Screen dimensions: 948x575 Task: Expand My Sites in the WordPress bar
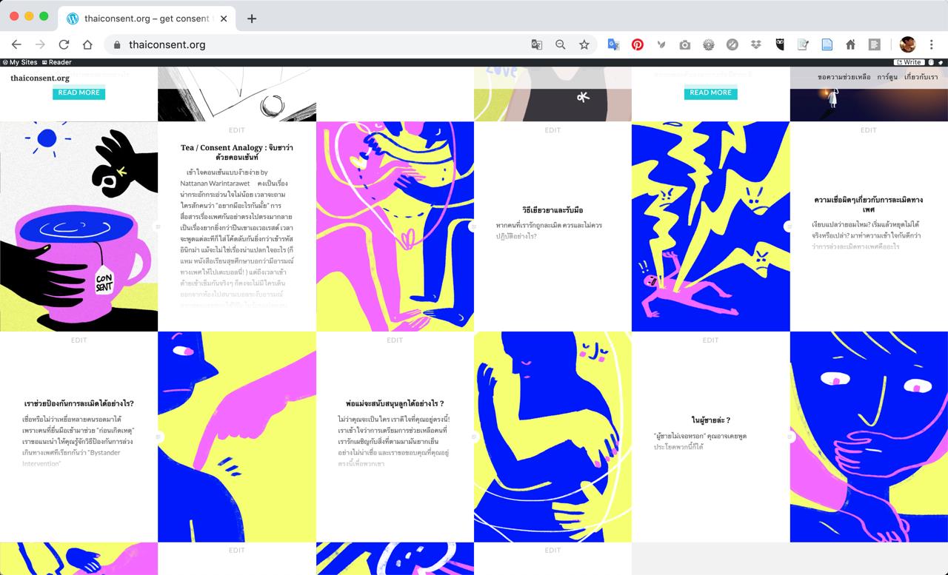[x=19, y=62]
